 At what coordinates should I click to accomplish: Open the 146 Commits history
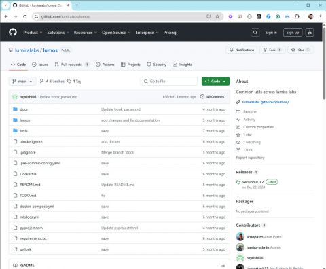click(x=213, y=97)
